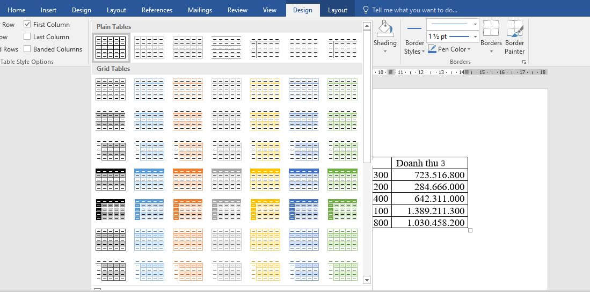The height and width of the screenshot is (292, 590).
Task: Apply the yellow header Grid Table 4 style
Action: coord(265,179)
